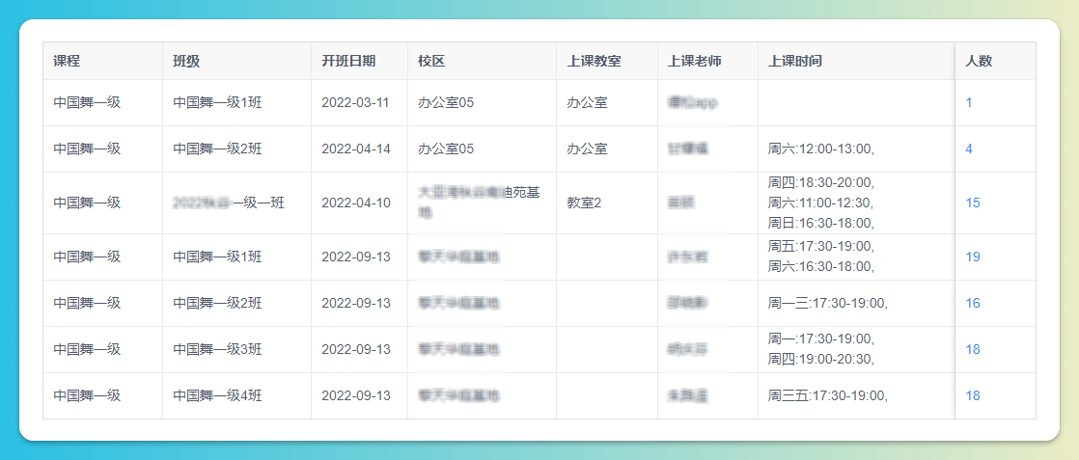Image resolution: width=1079 pixels, height=460 pixels.
Task: Select the class cell 中国舞一级4班
Action: pos(217,396)
